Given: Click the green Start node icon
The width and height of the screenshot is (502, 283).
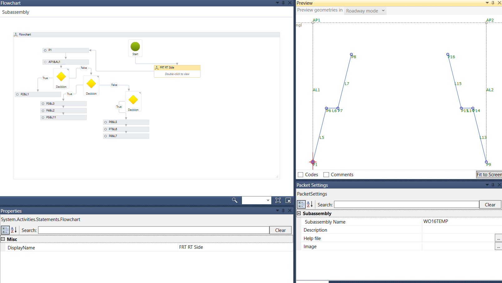Looking at the screenshot, I should (135, 47).
